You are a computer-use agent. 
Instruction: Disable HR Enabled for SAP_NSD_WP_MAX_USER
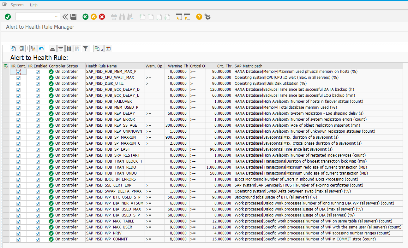click(38, 228)
